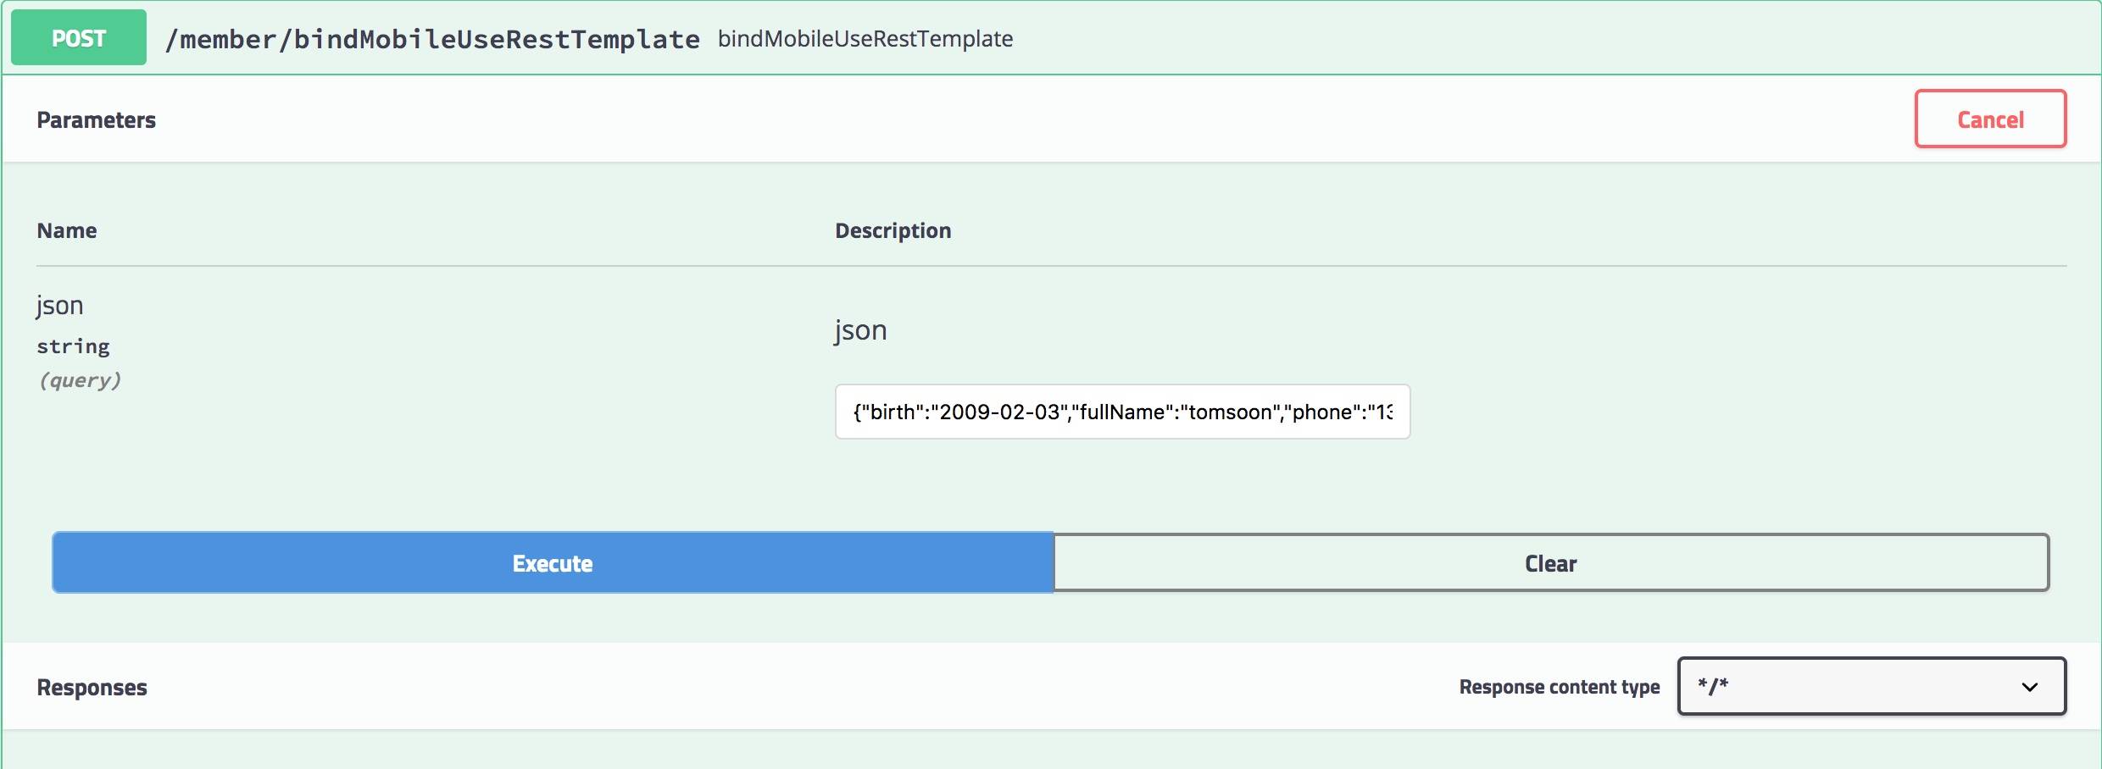
Task: Run the request with Execute
Action: (x=553, y=563)
